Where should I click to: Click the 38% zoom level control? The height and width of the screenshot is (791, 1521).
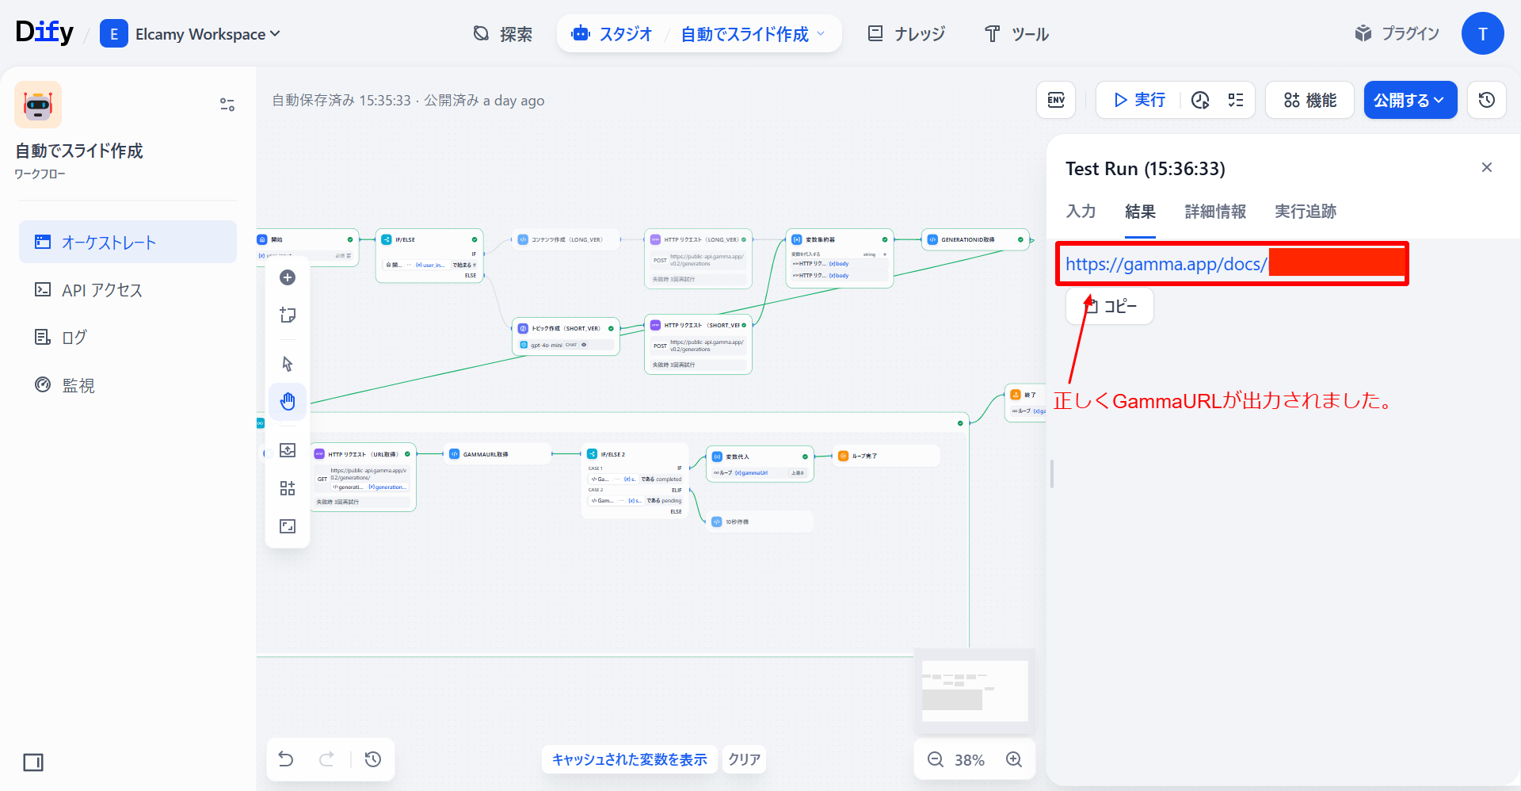(969, 760)
